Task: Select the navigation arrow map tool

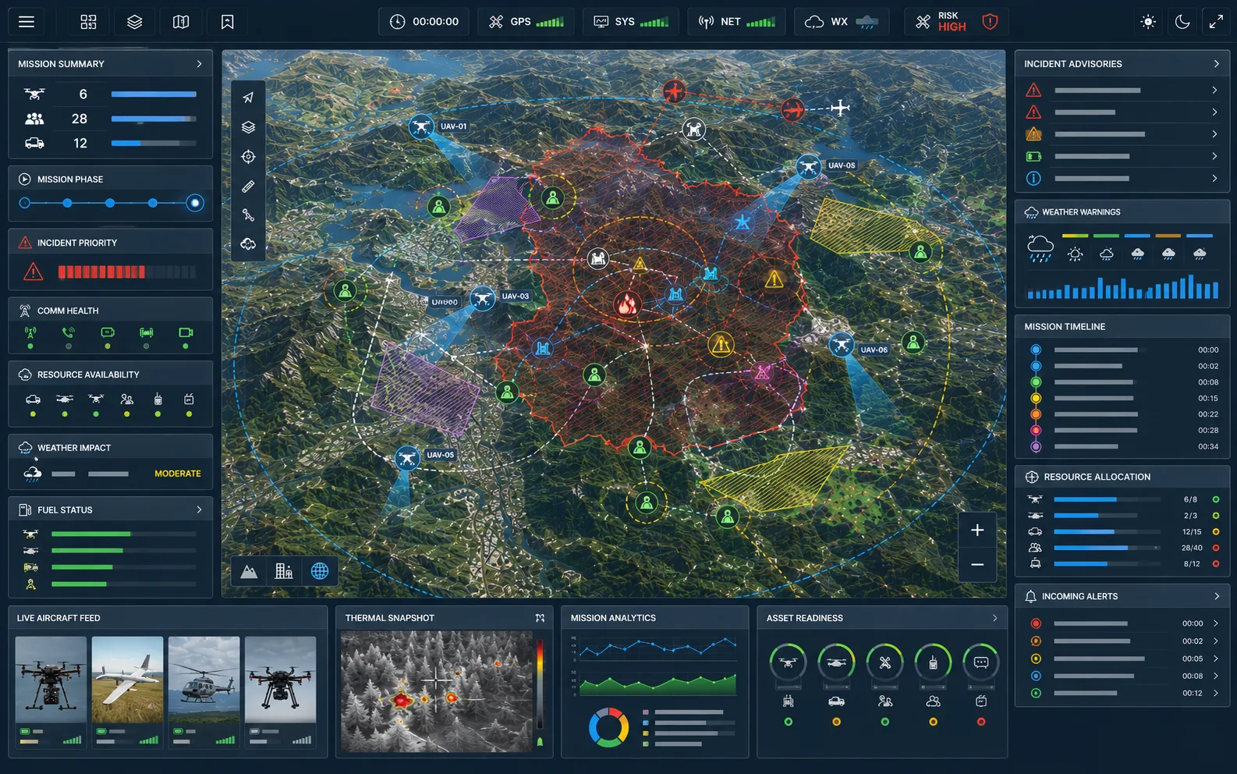Action: point(248,98)
